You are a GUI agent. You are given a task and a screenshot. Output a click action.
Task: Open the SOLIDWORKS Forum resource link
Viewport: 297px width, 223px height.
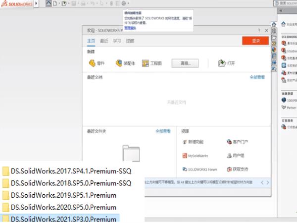tap(199, 169)
